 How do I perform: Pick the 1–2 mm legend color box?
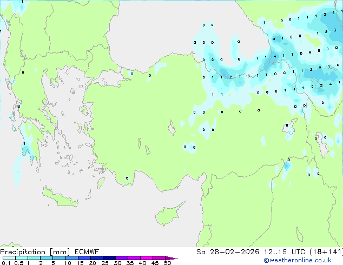[x=34, y=258]
